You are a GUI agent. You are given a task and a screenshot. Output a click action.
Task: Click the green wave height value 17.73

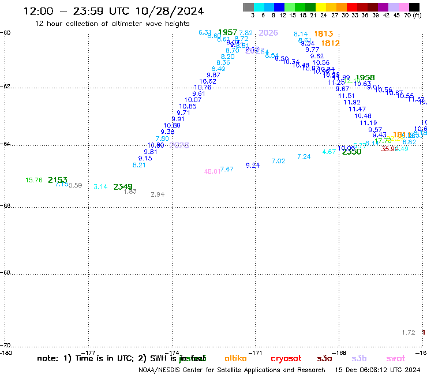383,141
